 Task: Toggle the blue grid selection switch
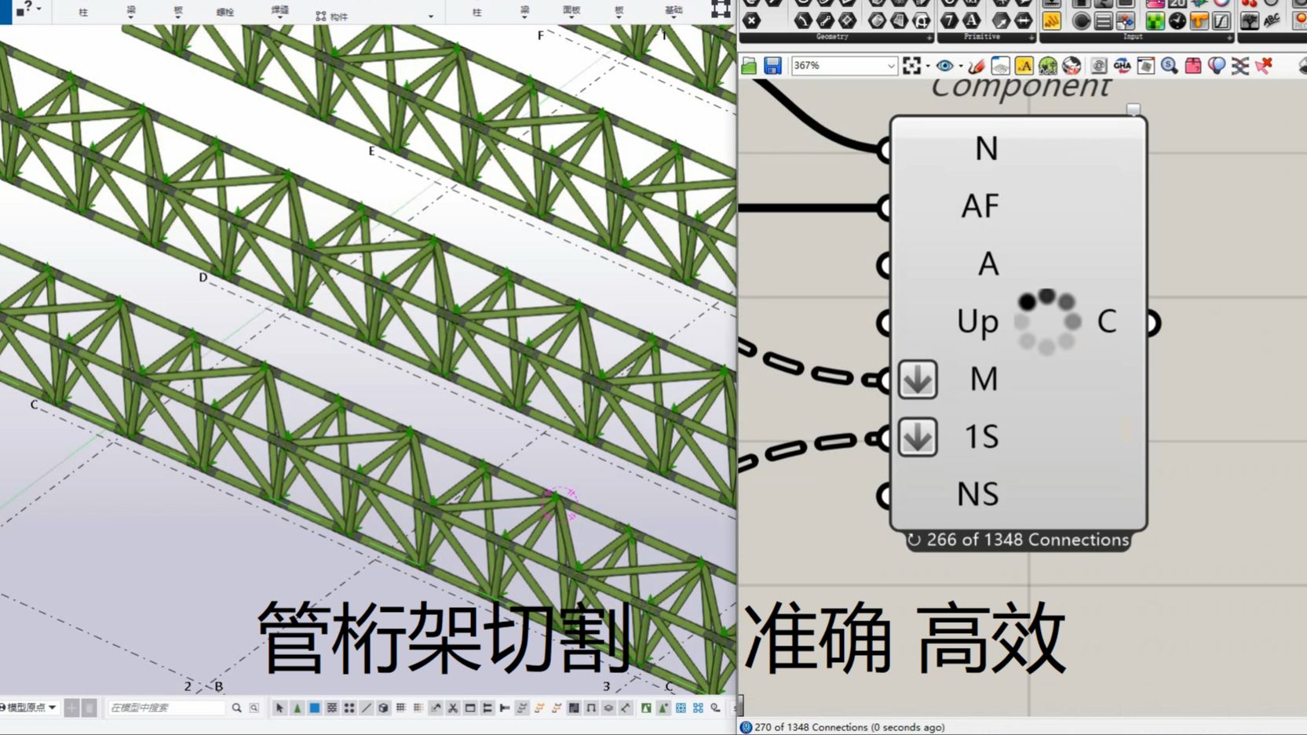coord(681,708)
